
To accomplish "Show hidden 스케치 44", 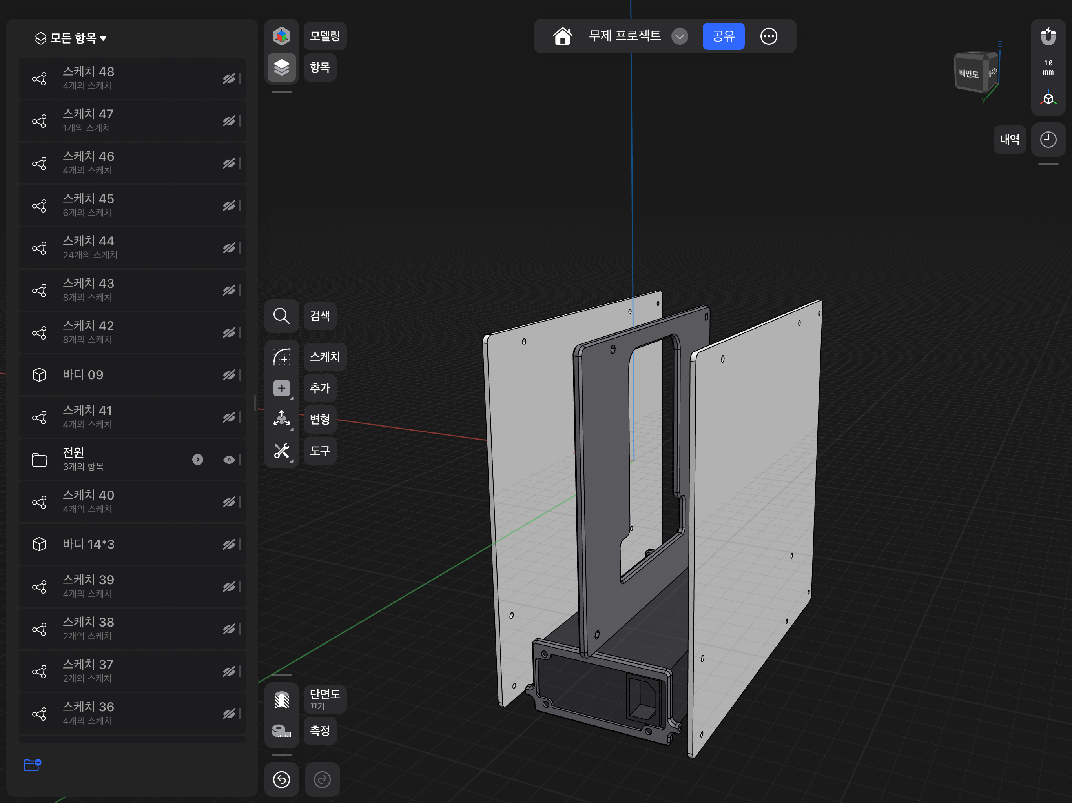I will 229,248.
